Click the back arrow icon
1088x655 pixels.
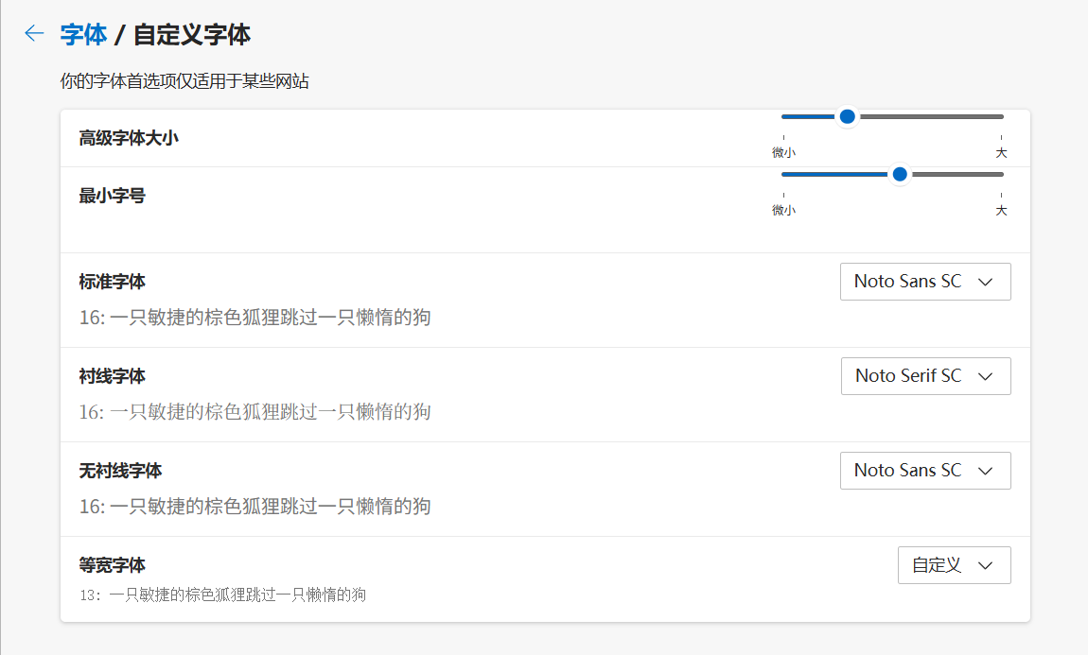[x=34, y=34]
